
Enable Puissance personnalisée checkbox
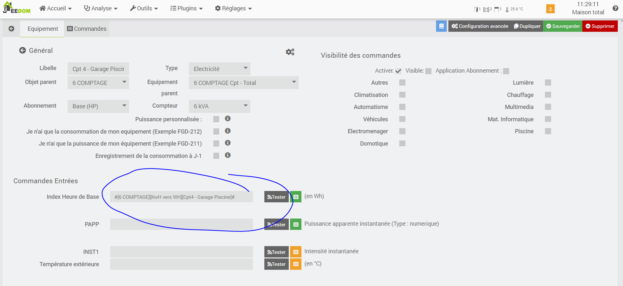click(216, 119)
